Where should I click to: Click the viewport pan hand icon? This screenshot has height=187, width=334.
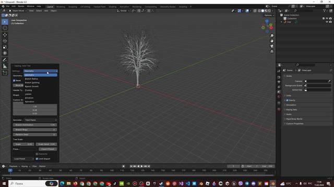coord(272,41)
